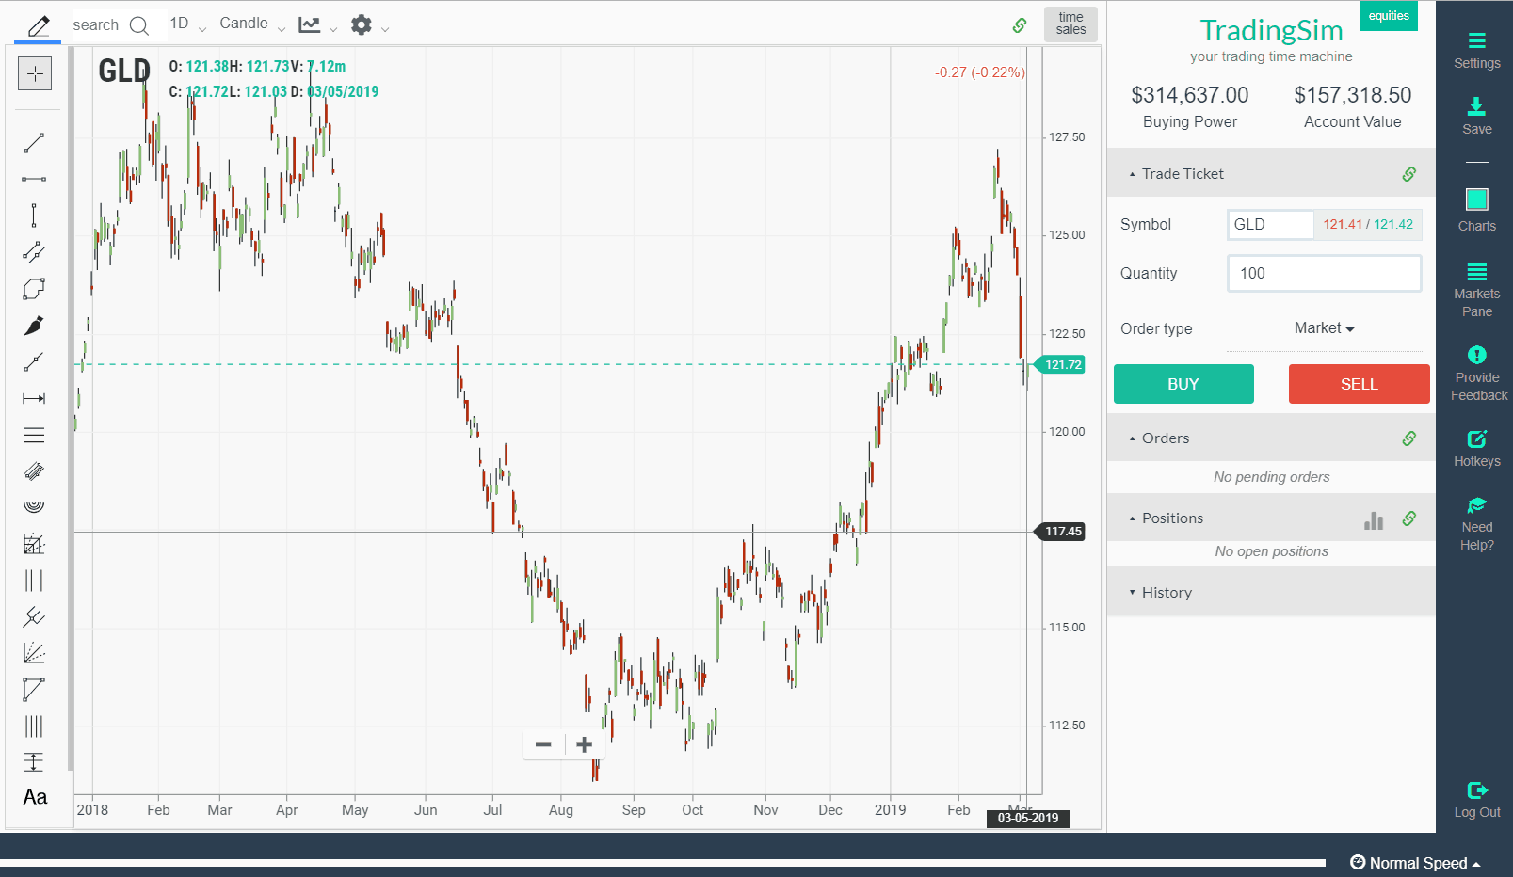Click the Quantity input field
The image size is (1513, 877).
pos(1324,273)
